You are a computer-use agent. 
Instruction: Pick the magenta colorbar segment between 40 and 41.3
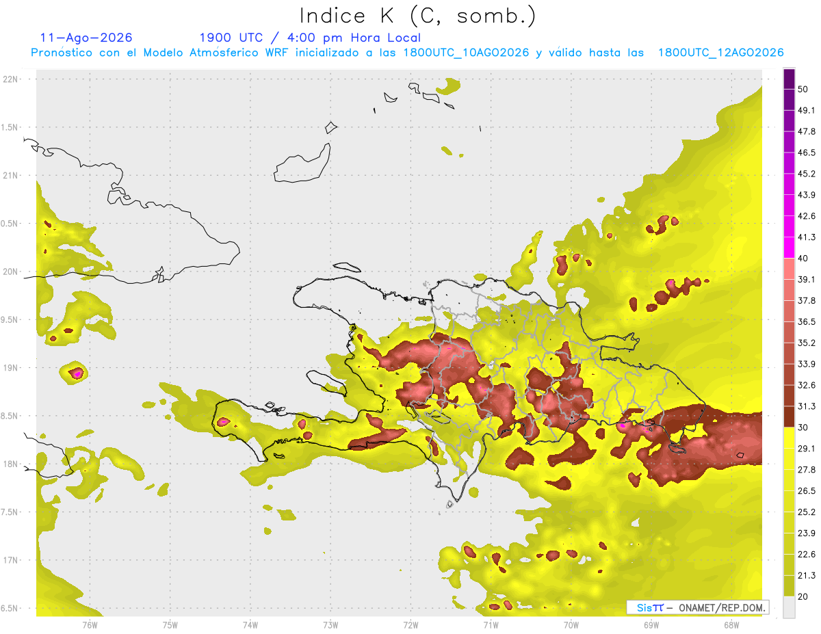click(789, 248)
